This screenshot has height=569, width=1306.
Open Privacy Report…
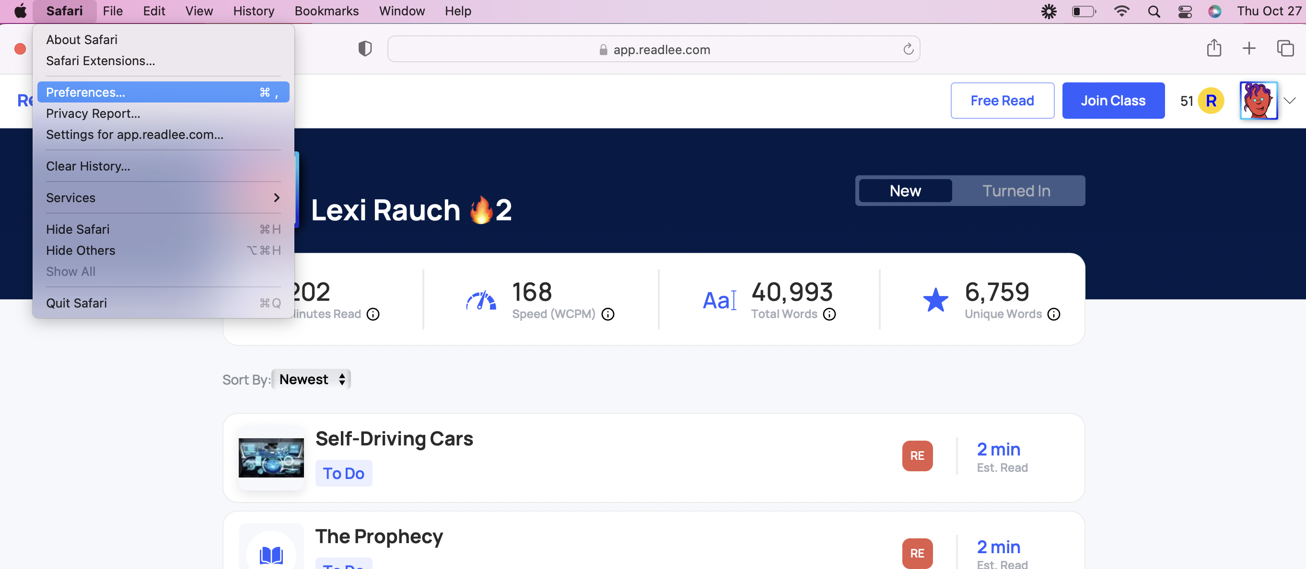[x=163, y=114]
